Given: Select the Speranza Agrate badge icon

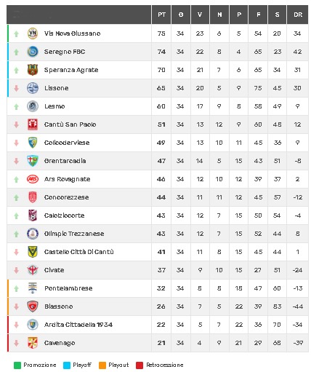Looking at the screenshot, I should click(33, 70).
